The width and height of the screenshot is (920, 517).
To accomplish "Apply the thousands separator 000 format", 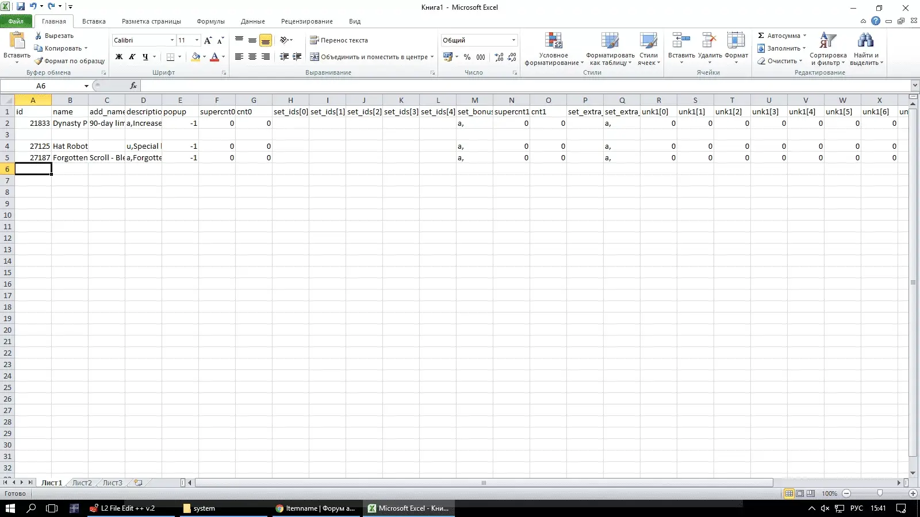I will (x=481, y=57).
